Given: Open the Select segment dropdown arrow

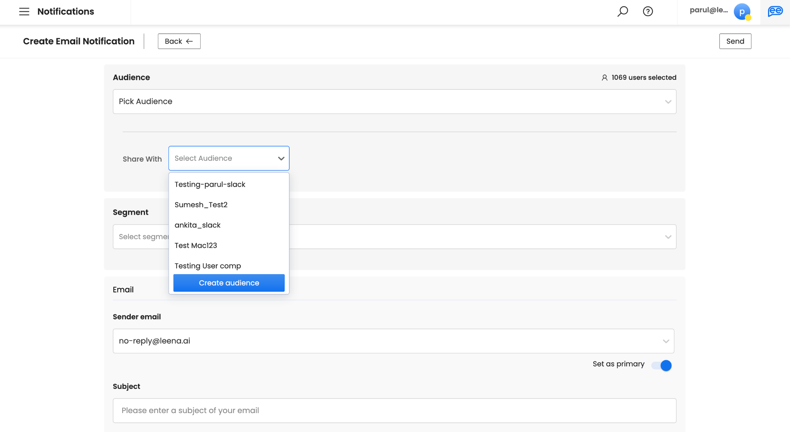Looking at the screenshot, I should [x=668, y=237].
